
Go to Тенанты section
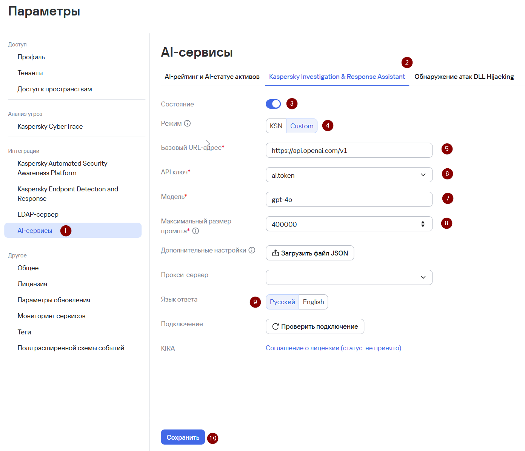(30, 73)
